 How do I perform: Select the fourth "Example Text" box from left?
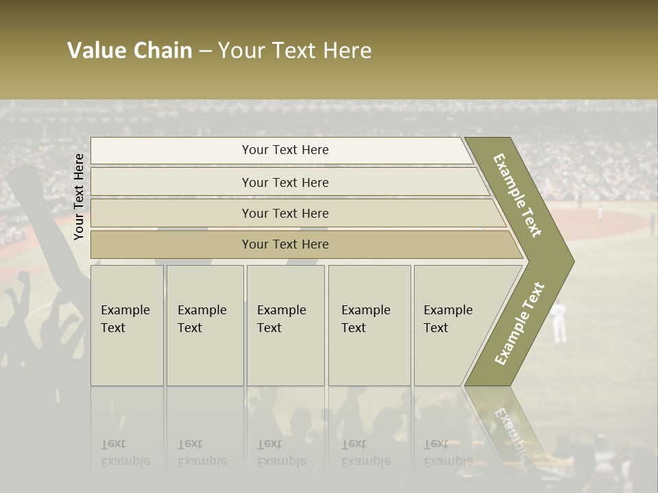(369, 325)
